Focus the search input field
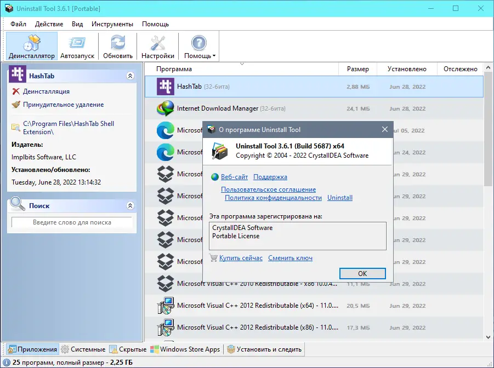 pos(72,222)
